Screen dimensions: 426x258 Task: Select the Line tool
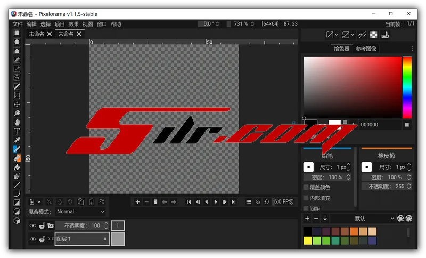tap(17, 185)
